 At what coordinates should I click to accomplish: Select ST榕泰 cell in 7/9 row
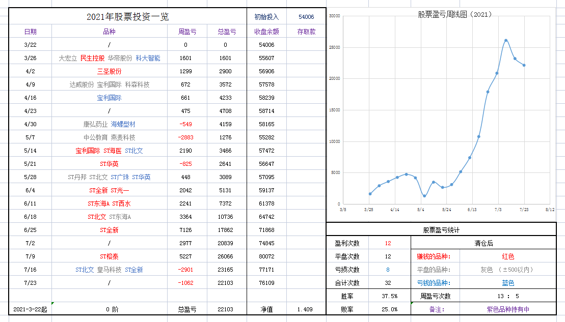[x=109, y=256]
